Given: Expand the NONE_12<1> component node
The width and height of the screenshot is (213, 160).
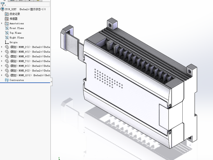Looking at the screenshot, I should (2, 75).
